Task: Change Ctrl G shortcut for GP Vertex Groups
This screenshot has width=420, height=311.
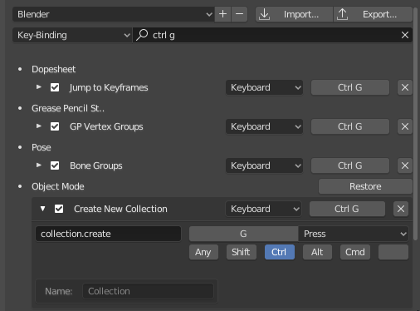Action: click(350, 126)
